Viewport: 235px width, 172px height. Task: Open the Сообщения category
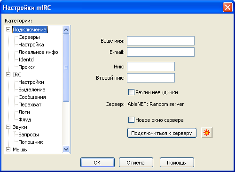(32, 97)
